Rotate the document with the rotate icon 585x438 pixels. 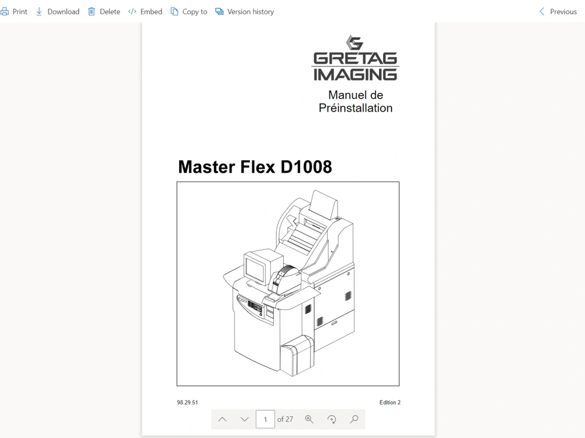[x=332, y=419]
